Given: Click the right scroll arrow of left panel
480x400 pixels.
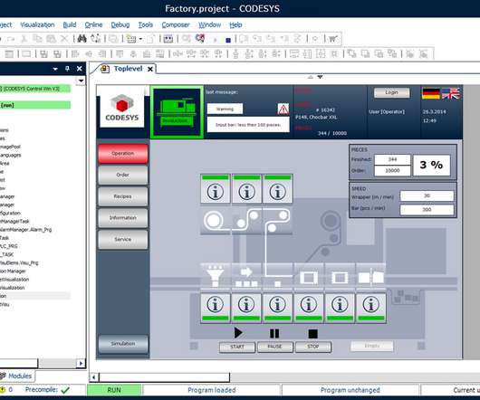Looking at the screenshot, I should tap(81, 363).
